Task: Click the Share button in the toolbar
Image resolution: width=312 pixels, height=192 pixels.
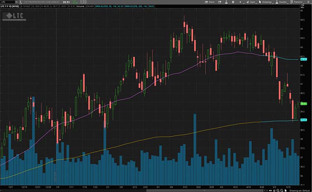Action: click(x=210, y=2)
